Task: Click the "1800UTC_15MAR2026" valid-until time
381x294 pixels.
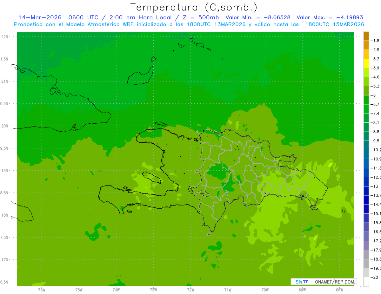Action: pyautogui.click(x=335, y=24)
